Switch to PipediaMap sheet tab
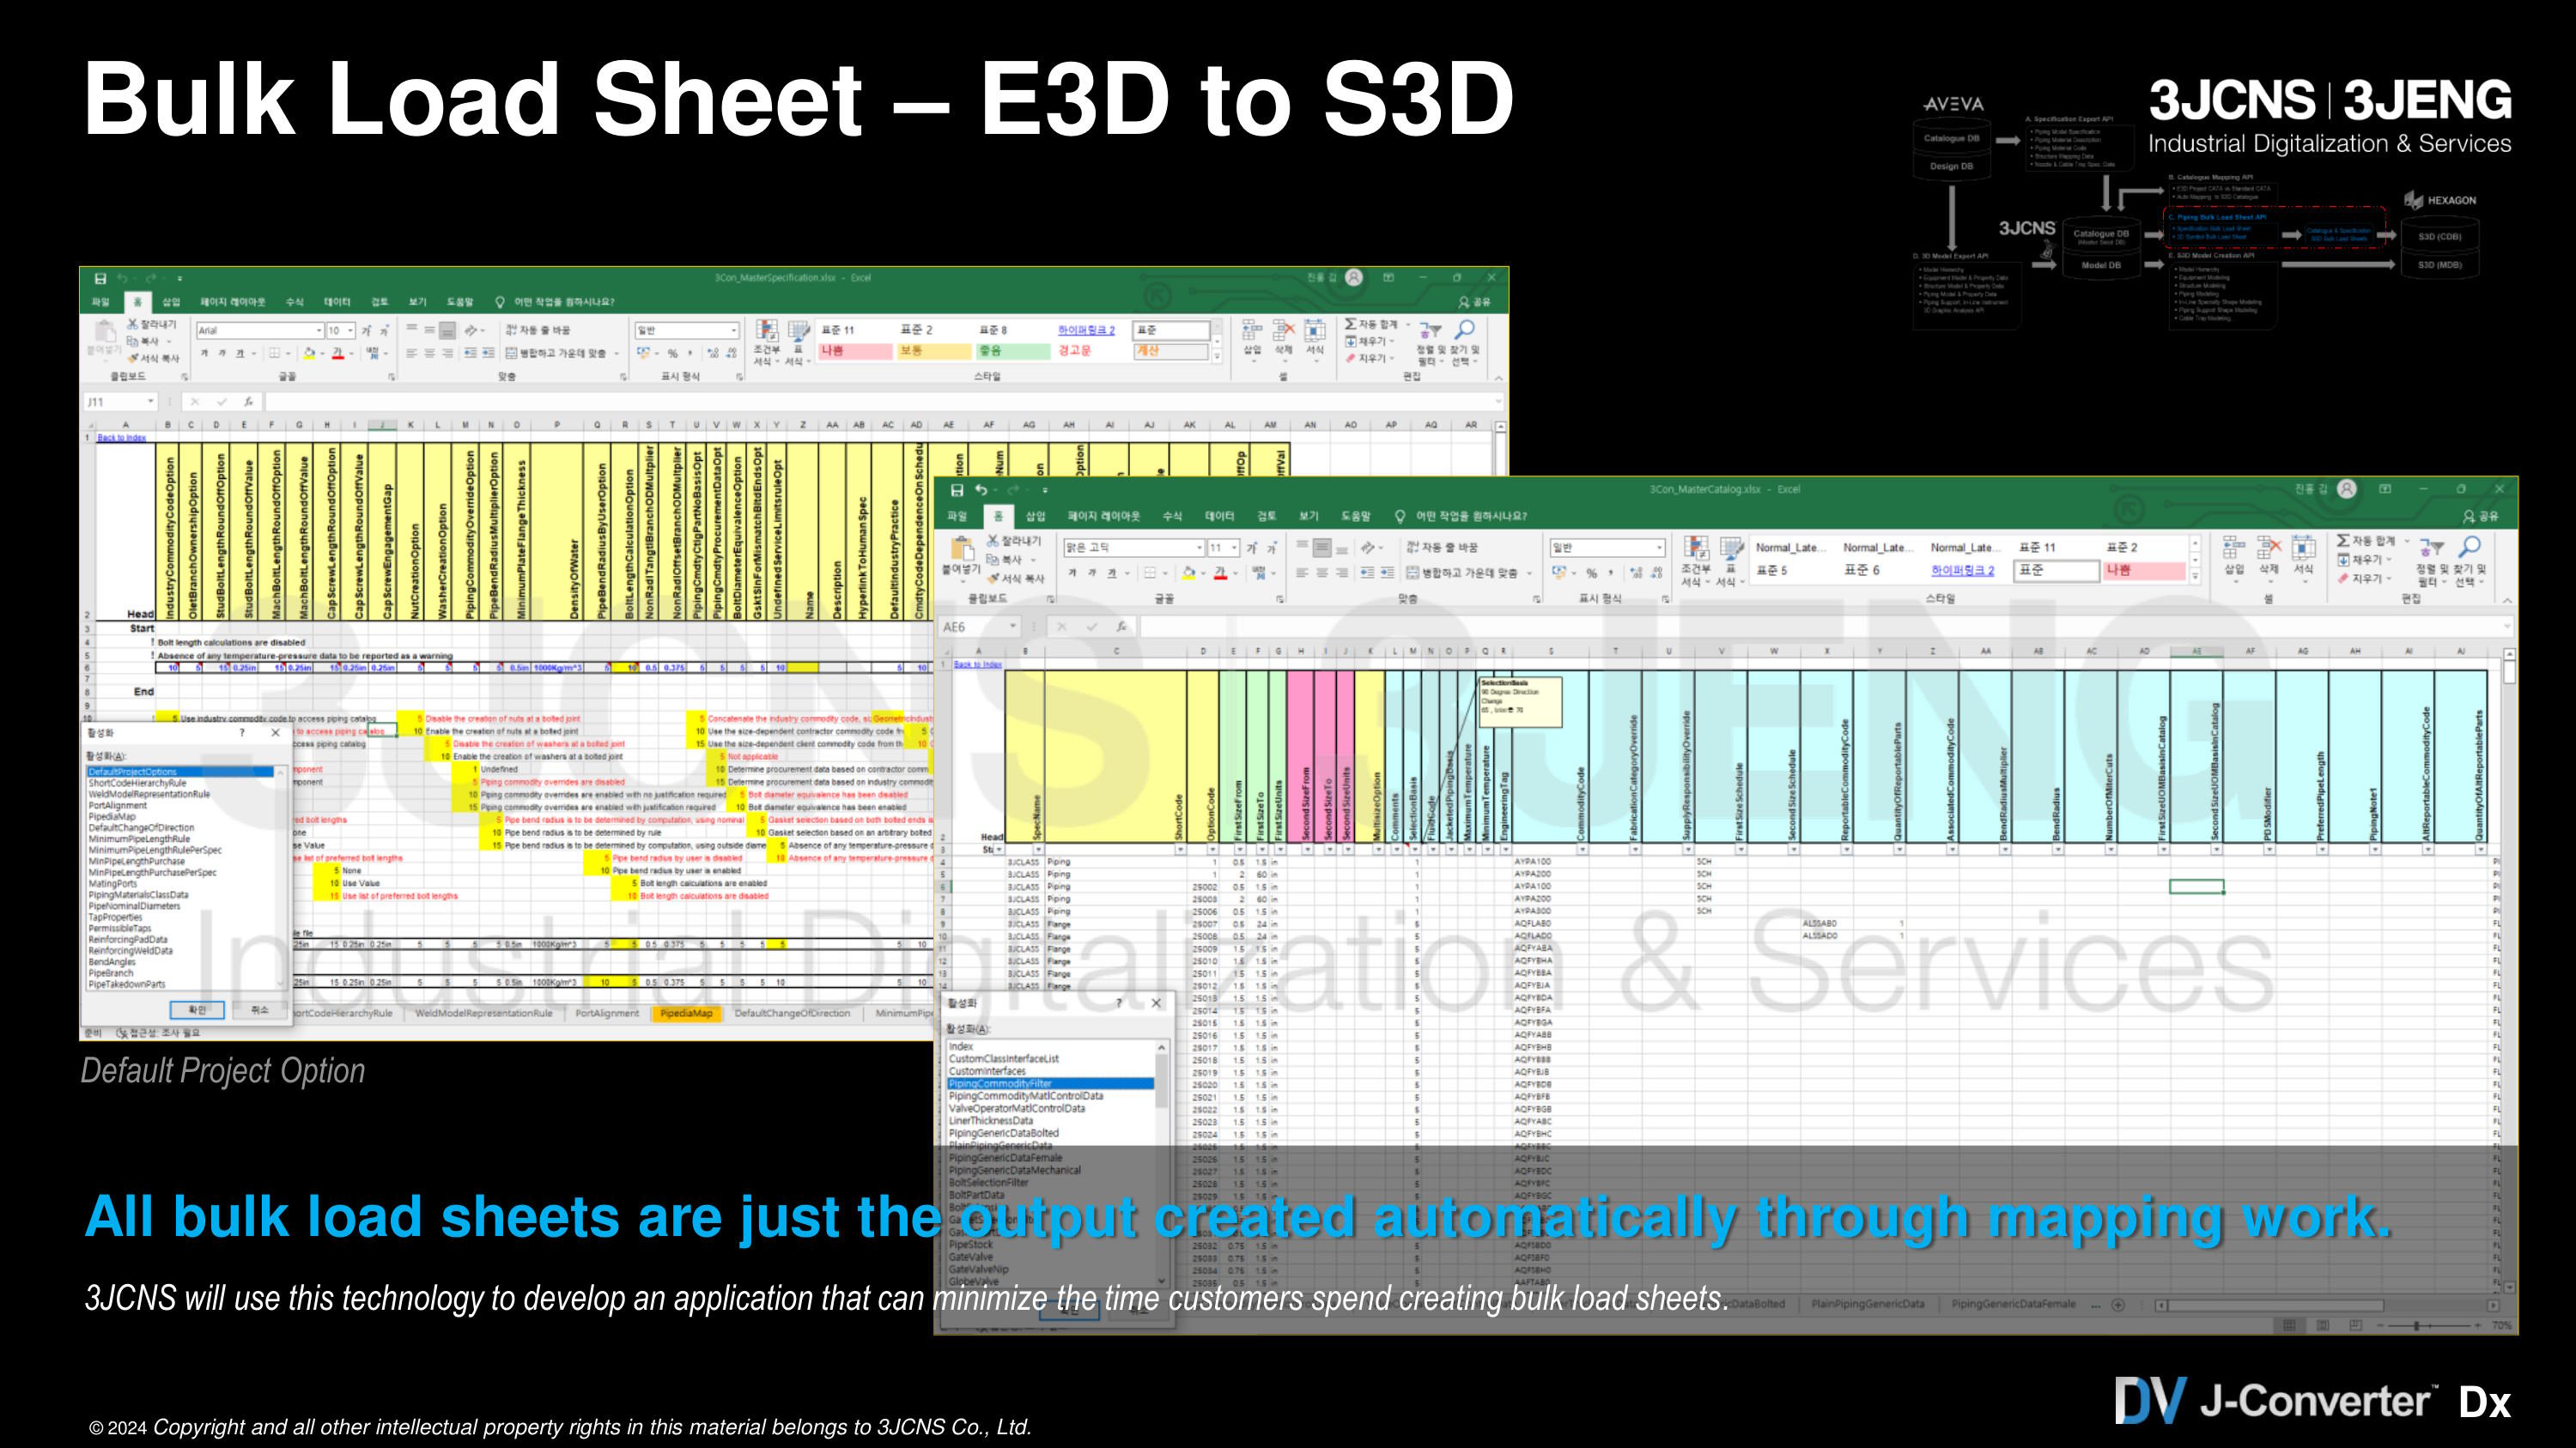Screen dimensions: 2576x1448 687,1014
